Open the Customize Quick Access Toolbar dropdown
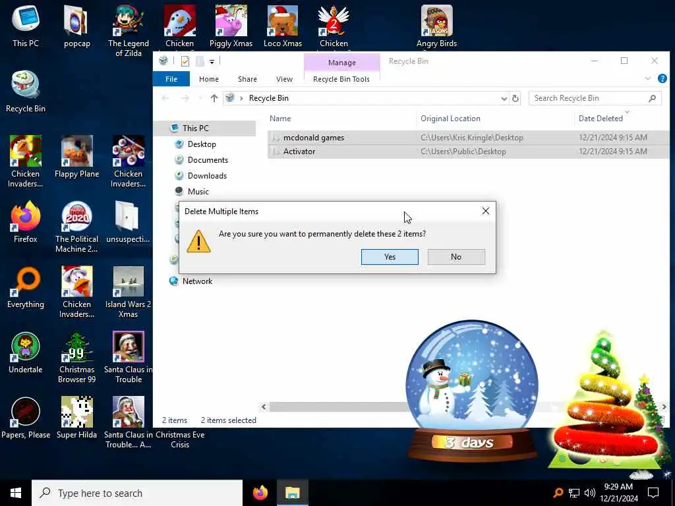 click(x=212, y=62)
